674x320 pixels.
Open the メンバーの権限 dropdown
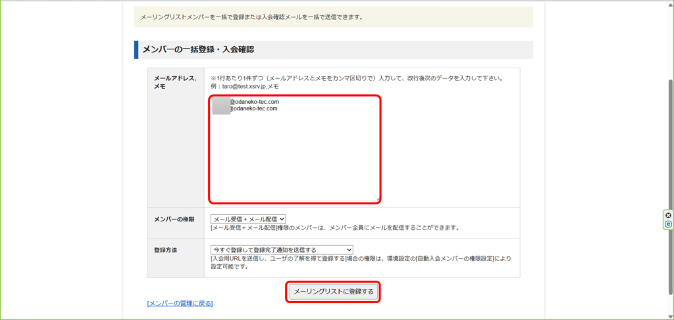[248, 219]
